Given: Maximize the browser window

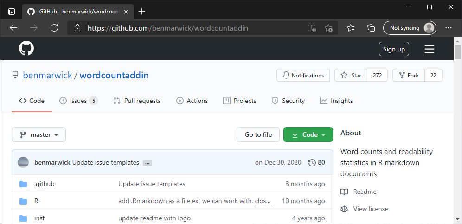Looking at the screenshot, I should pos(430,7).
